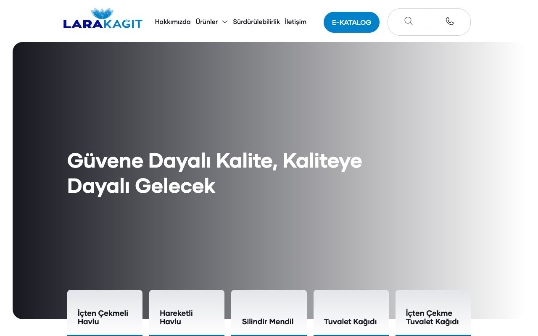538x336 pixels.
Task: Expand the Ürünler dropdown chevron
Action: [225, 22]
